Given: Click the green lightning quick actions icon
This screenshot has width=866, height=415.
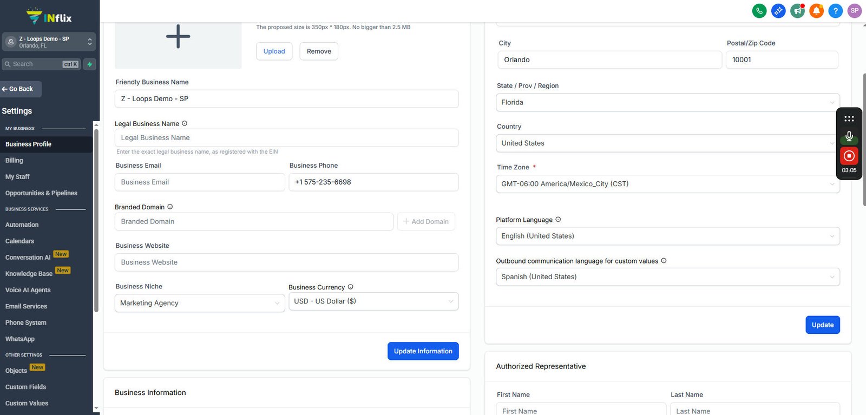Looking at the screenshot, I should [x=90, y=64].
